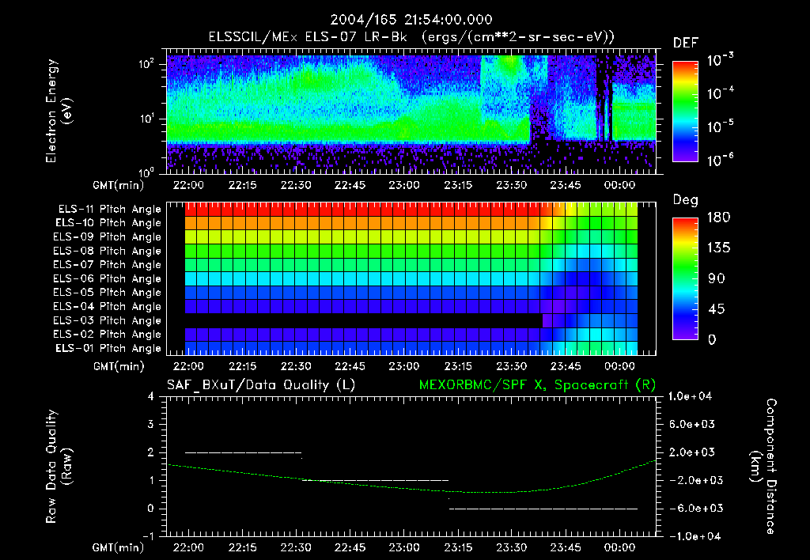810x560 pixels.
Task: Click 135 on the Deg scale
Action: [718, 248]
